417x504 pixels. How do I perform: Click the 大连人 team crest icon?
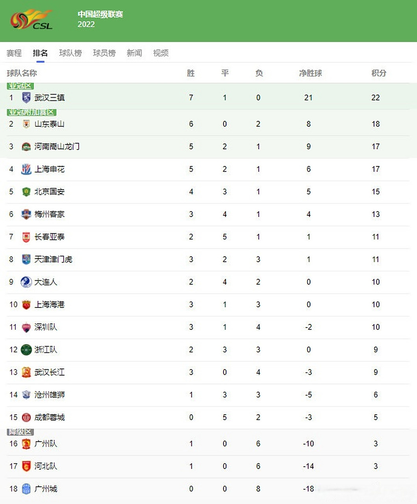point(26,282)
